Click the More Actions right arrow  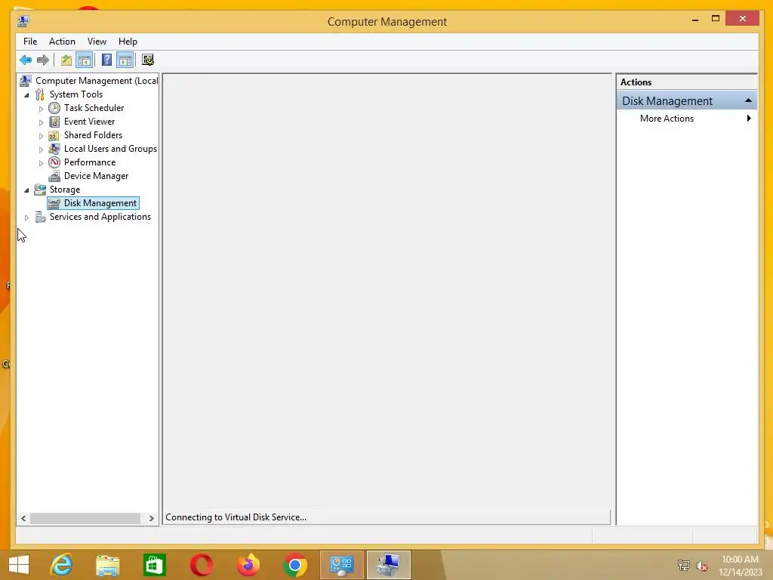coord(749,119)
